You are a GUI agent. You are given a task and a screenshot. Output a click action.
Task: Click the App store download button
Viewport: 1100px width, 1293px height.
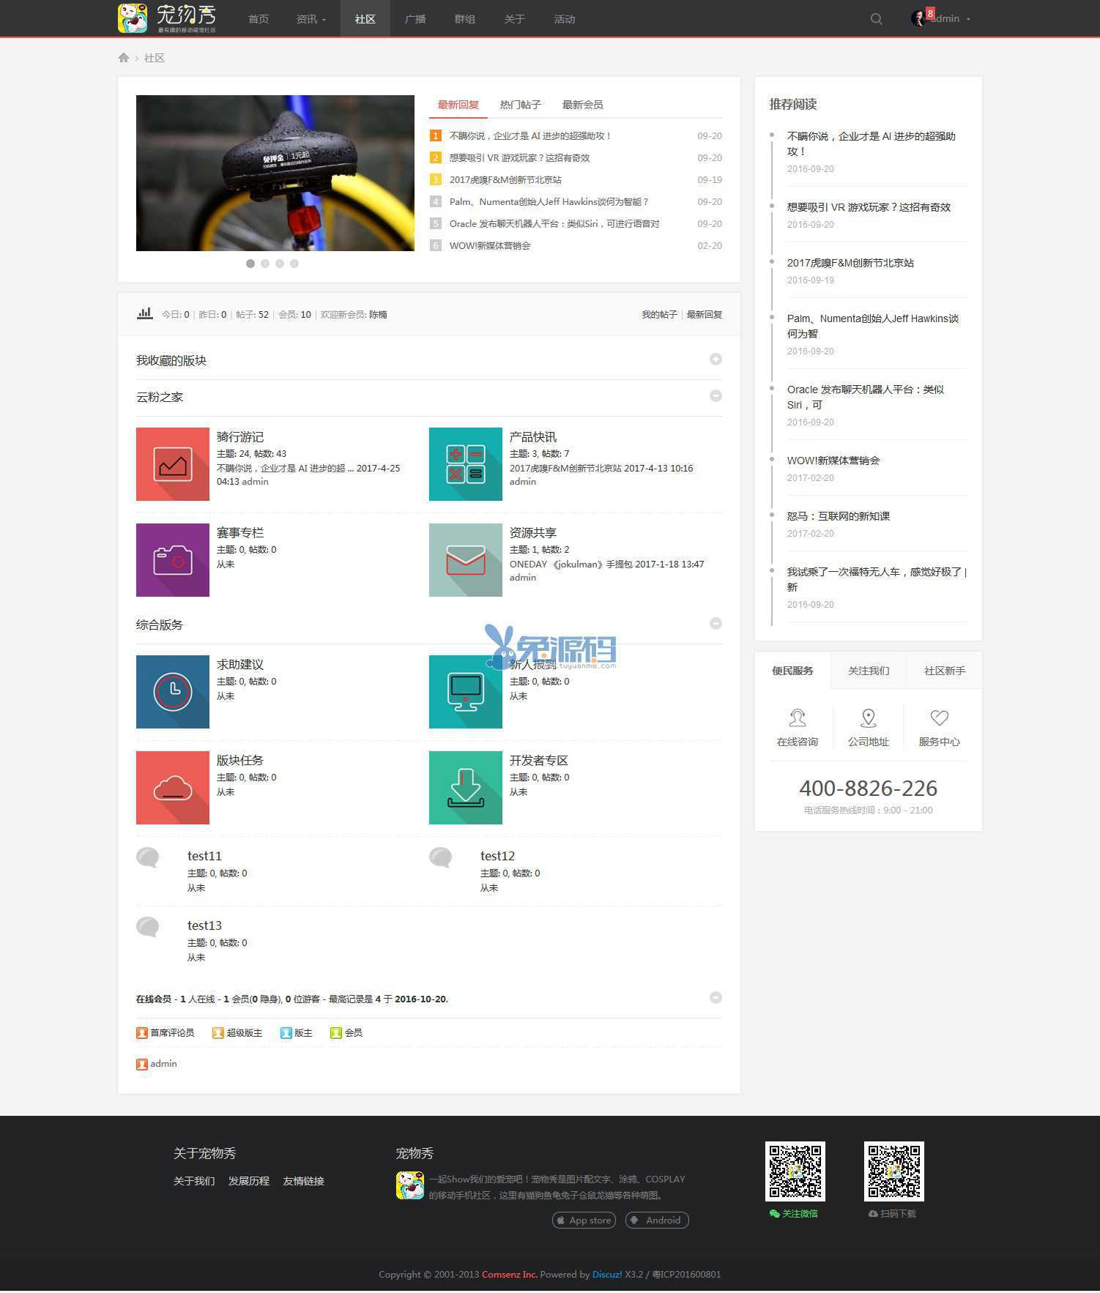584,1220
